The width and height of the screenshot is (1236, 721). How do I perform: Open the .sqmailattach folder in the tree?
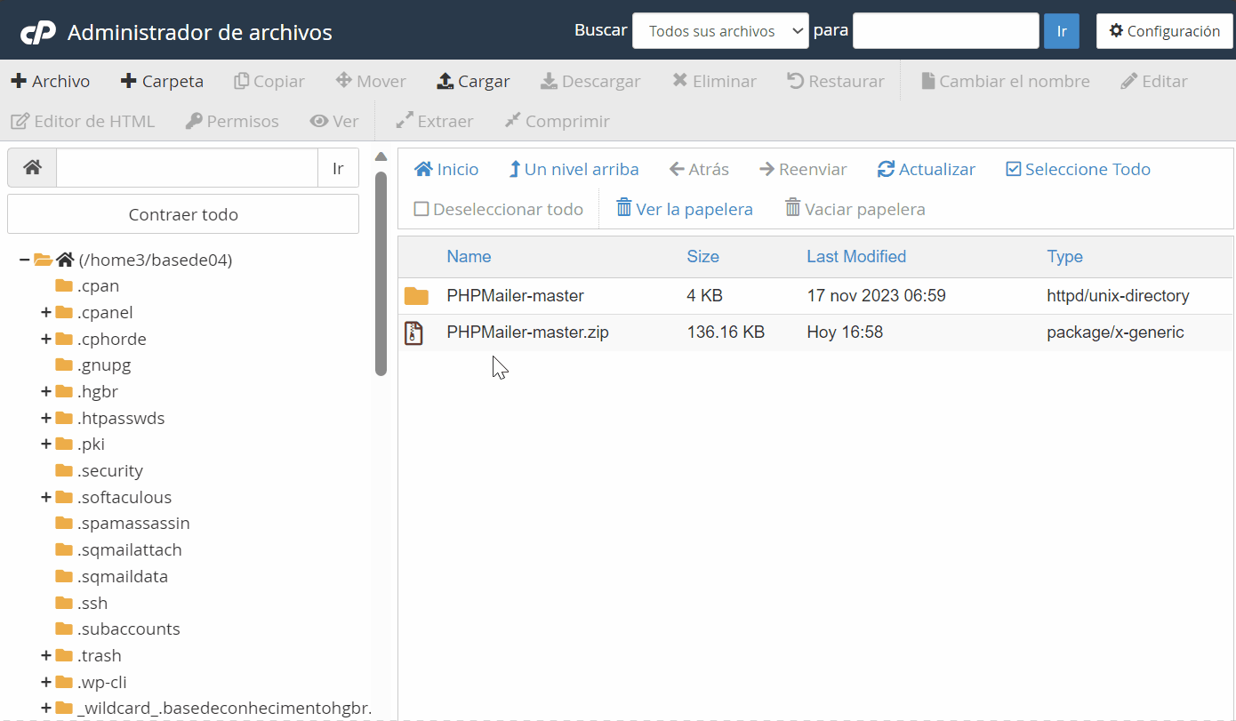pyautogui.click(x=118, y=549)
